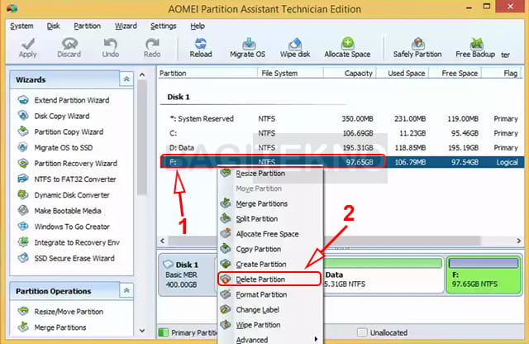Choose Change Label from context menu
This screenshot has height=344, width=529.
(x=270, y=309)
